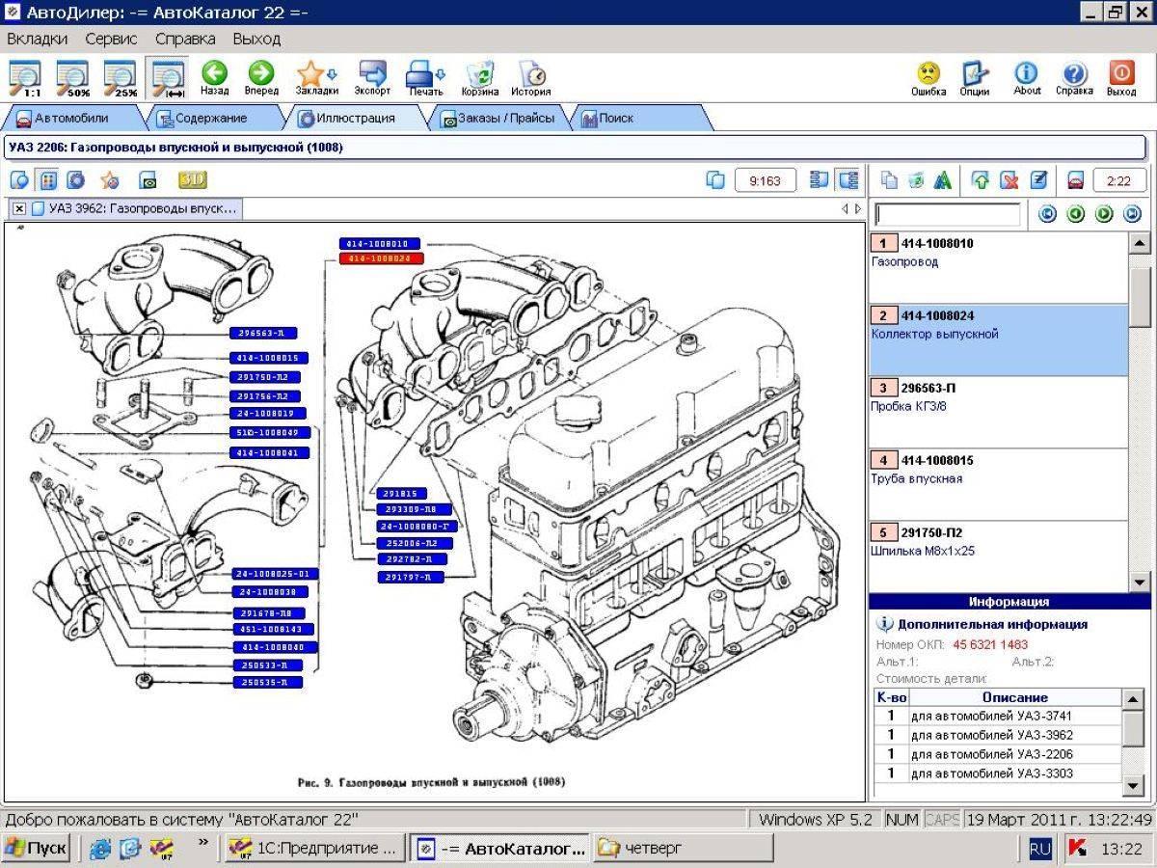Select part 3 296563-П Пробка КГ3/8
The image size is (1157, 868).
(x=998, y=412)
